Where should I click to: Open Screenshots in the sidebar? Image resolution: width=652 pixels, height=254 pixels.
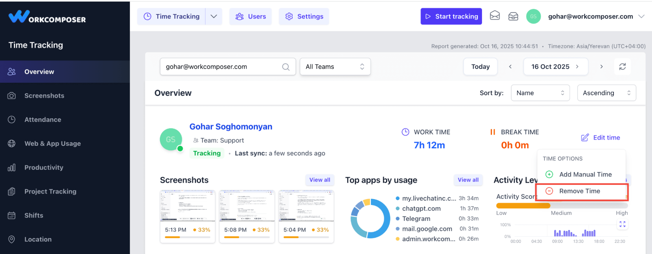tap(44, 96)
